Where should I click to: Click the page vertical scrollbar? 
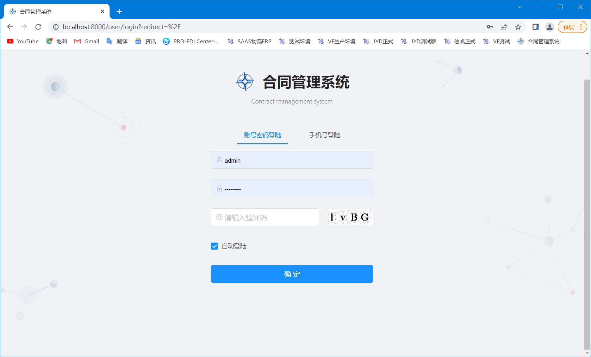(x=587, y=214)
